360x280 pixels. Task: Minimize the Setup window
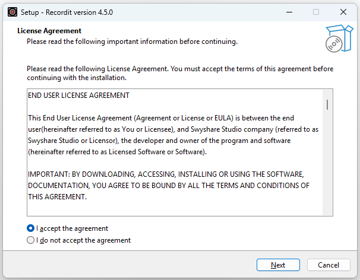(289, 12)
